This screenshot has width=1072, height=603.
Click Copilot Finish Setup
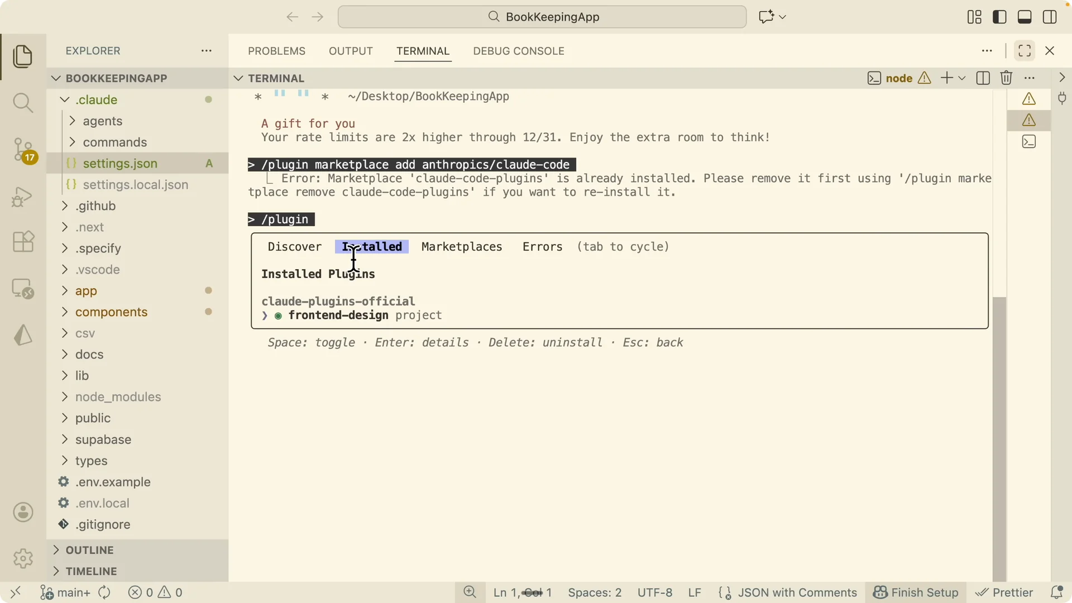coord(916,592)
